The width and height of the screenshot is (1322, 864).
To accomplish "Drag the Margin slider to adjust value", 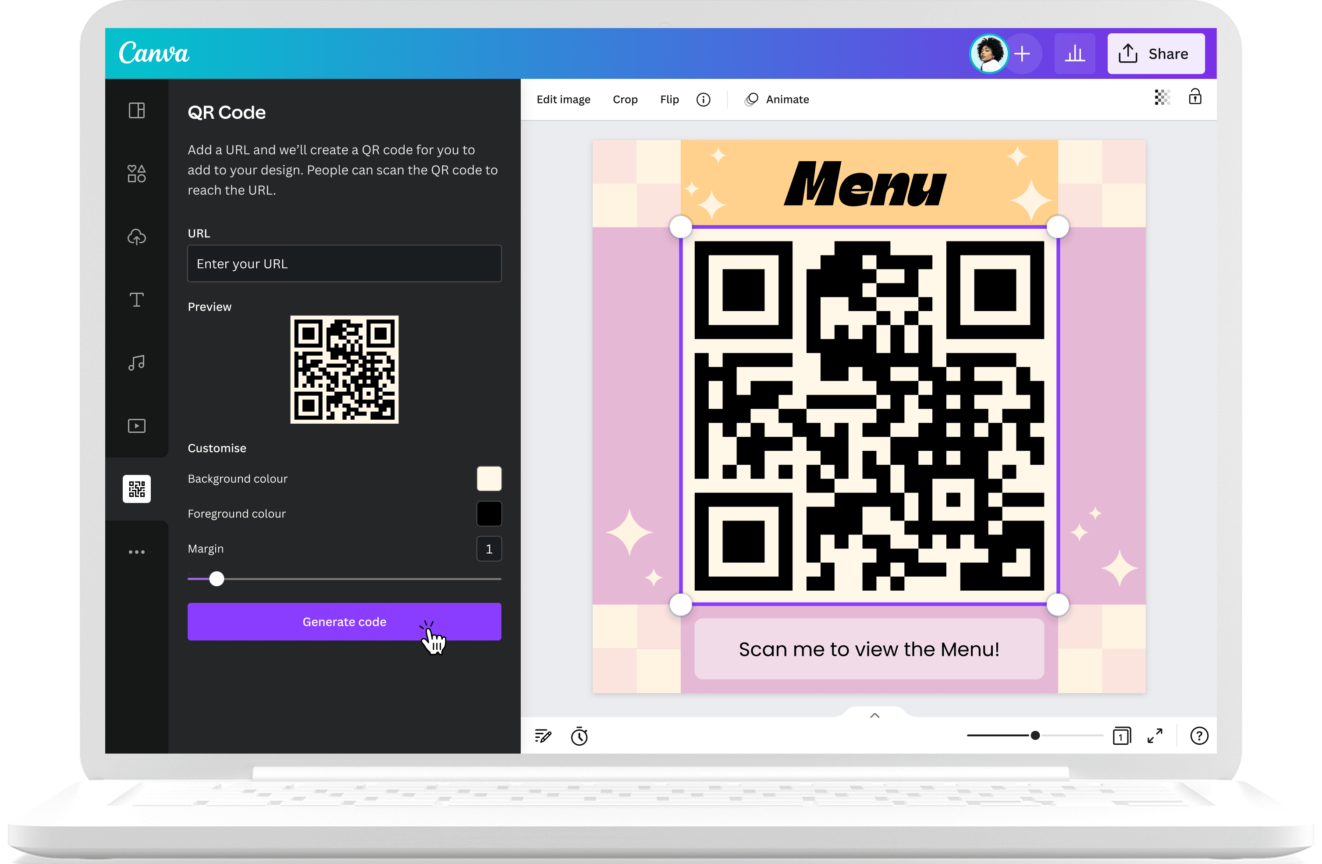I will pyautogui.click(x=216, y=577).
